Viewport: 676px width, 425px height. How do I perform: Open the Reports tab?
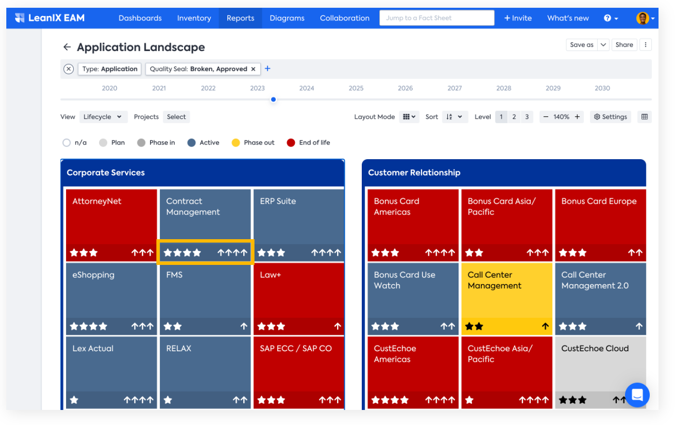pyautogui.click(x=240, y=18)
